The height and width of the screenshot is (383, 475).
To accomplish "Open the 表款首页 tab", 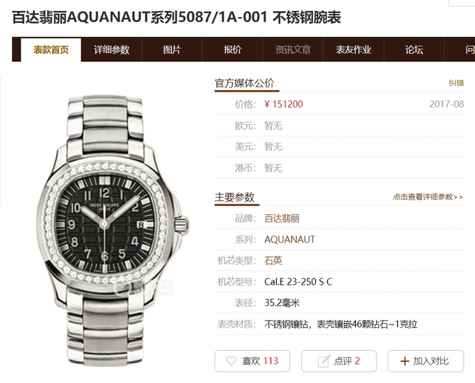I will coord(51,50).
